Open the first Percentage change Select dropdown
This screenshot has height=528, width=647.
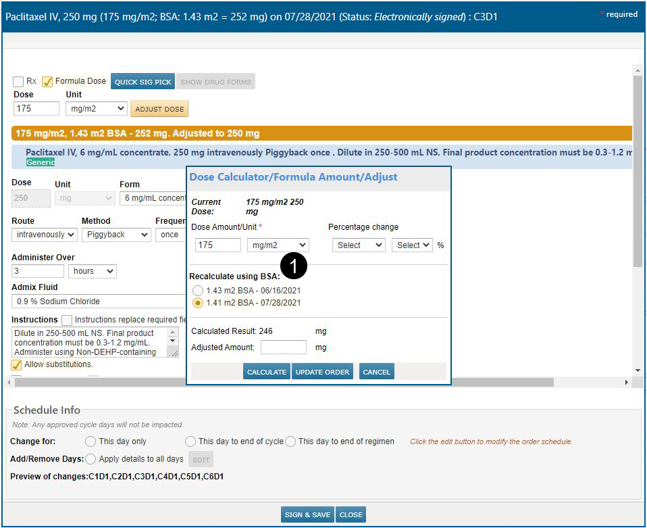(x=358, y=245)
